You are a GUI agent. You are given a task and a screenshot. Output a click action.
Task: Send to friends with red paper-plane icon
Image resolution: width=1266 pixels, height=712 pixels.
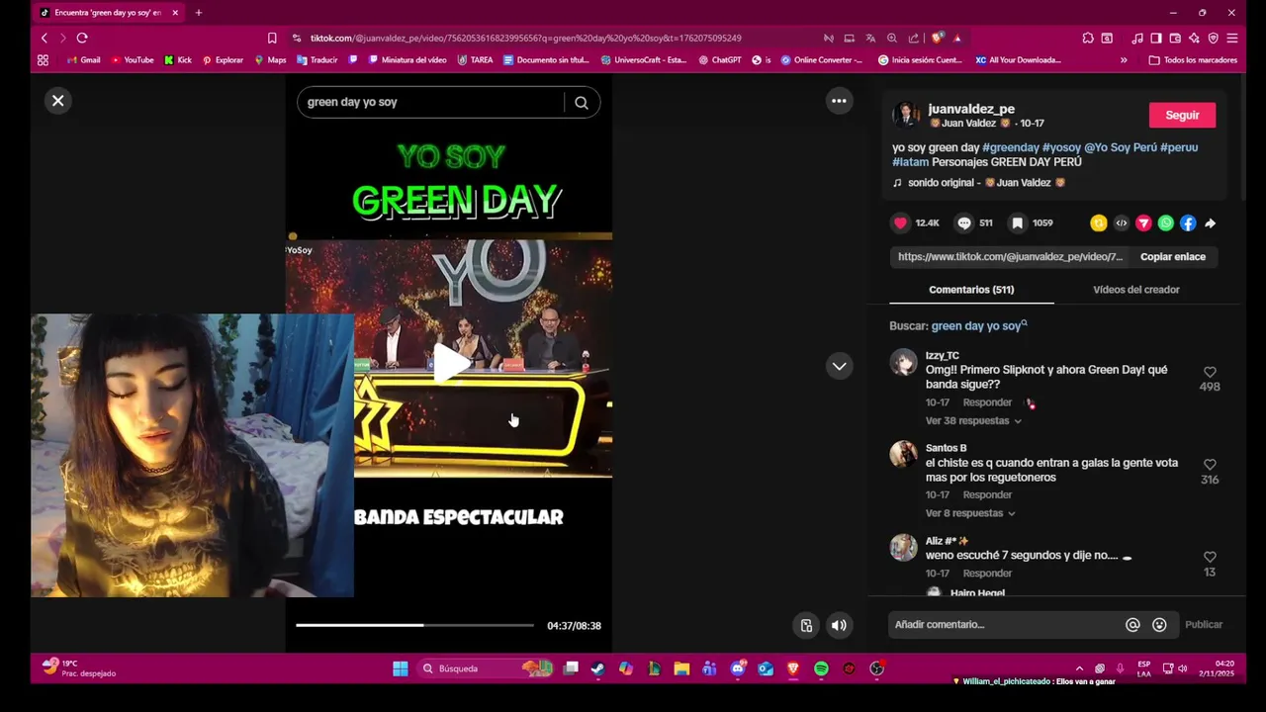[x=1143, y=223]
